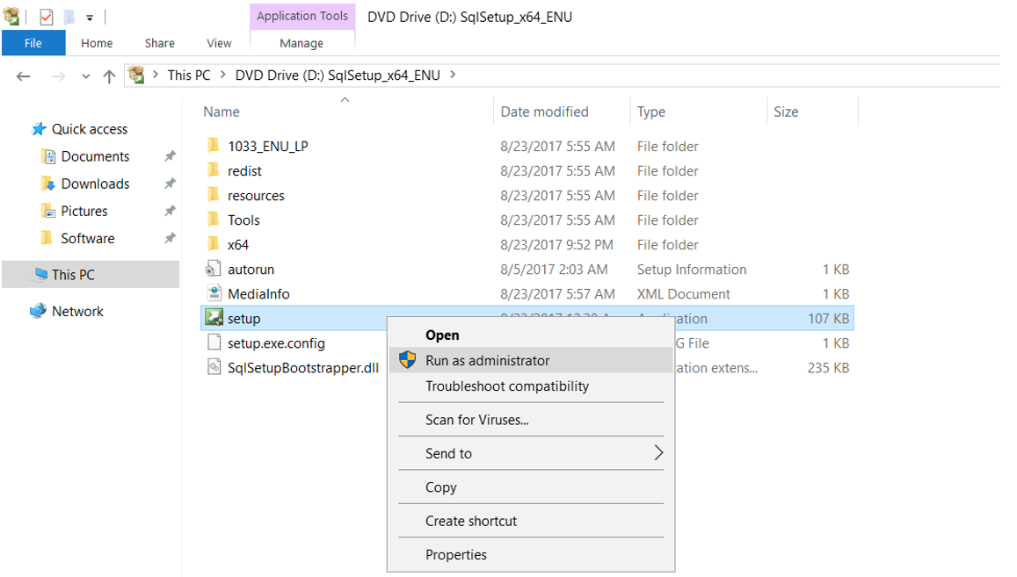Screen dimensions: 1017x577
Task: Click This PC in the address path
Action: [189, 76]
